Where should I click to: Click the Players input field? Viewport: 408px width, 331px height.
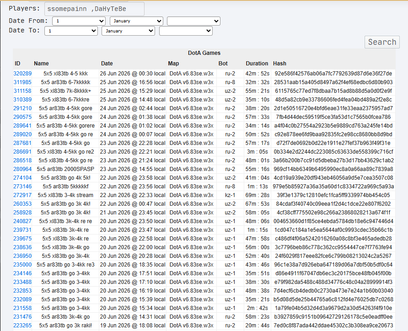pos(95,9)
